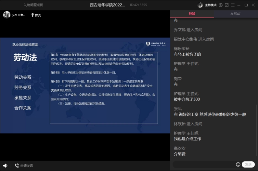The width and height of the screenshot is (258, 171).
Task: Click the host avatar in title bar
Action: point(200,5)
